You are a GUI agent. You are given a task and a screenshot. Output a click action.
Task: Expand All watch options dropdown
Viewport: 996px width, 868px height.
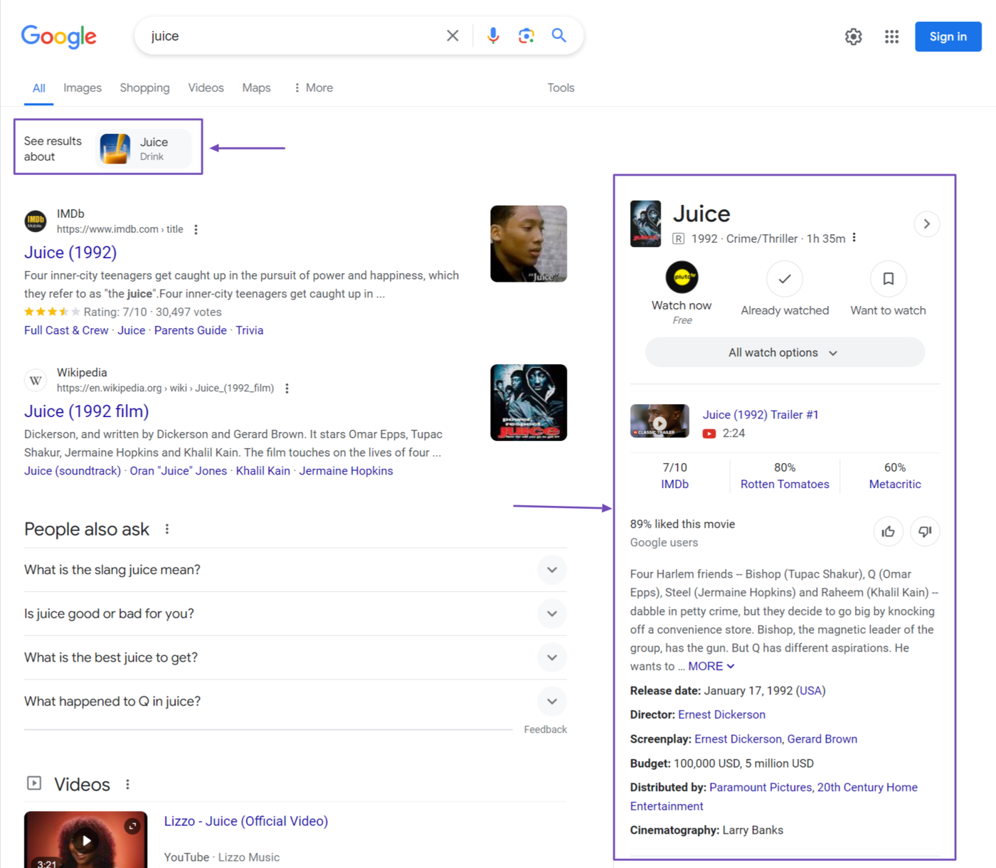point(785,352)
